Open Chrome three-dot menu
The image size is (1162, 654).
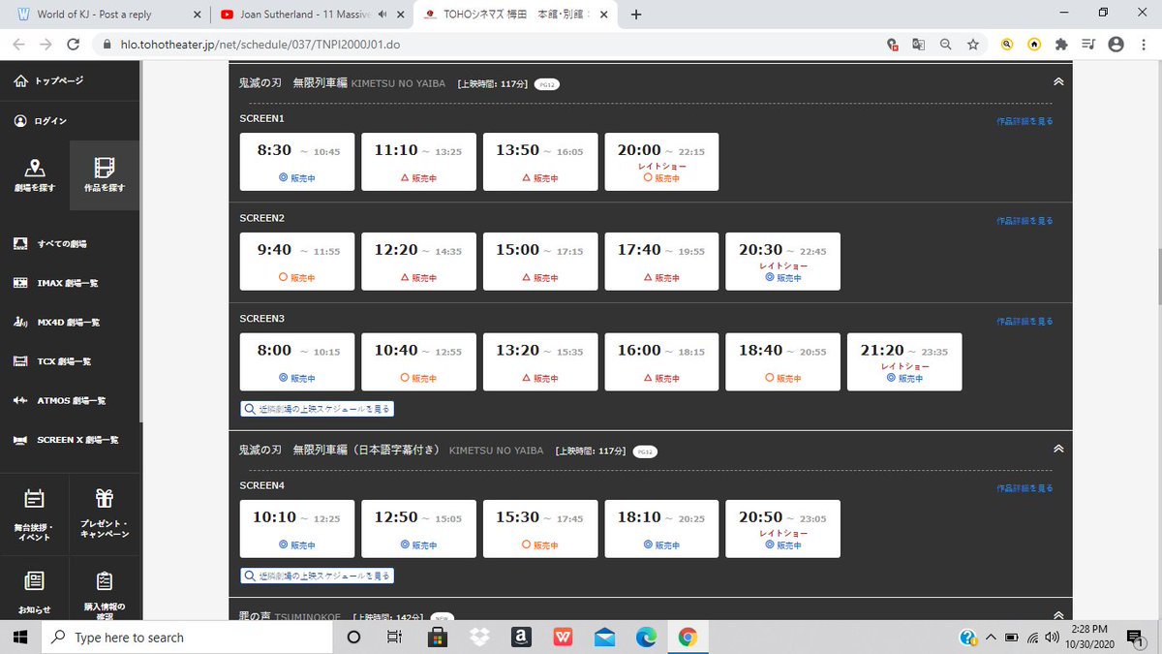click(1142, 45)
